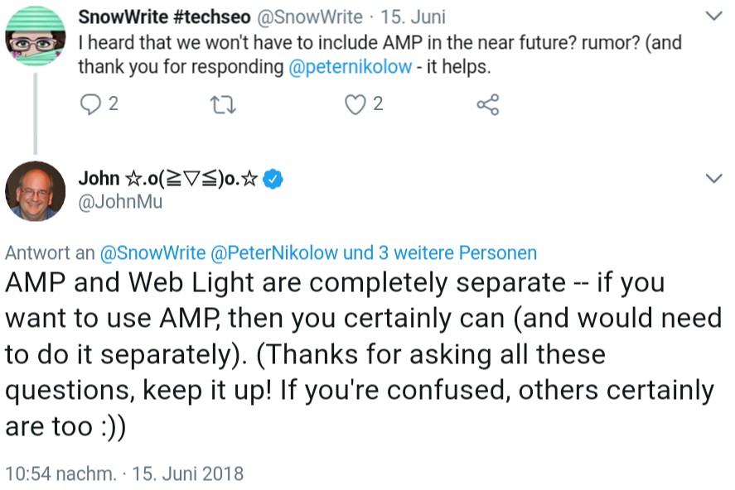
Task: Retweet SnowWrite's tweet
Action: pos(222,104)
